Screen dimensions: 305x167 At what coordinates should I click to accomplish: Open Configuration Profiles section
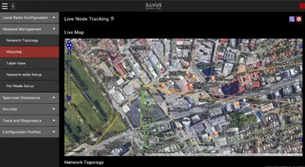pos(29,132)
